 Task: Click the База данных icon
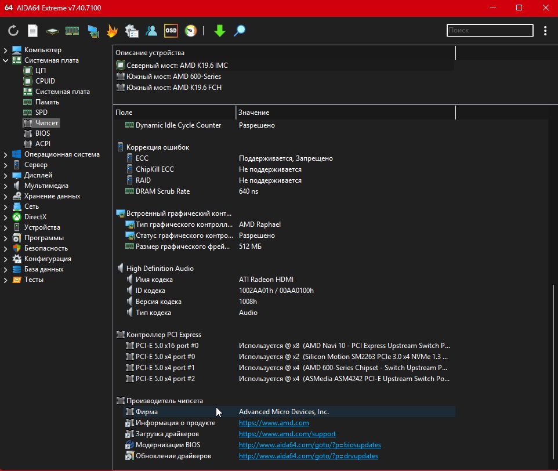17,269
